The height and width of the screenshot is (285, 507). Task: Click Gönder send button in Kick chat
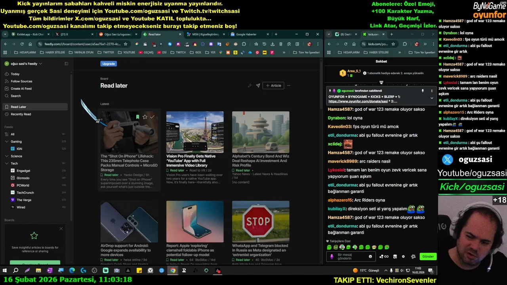428,256
